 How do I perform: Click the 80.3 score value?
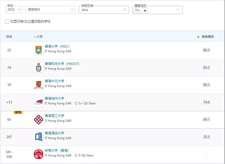pos(206,85)
